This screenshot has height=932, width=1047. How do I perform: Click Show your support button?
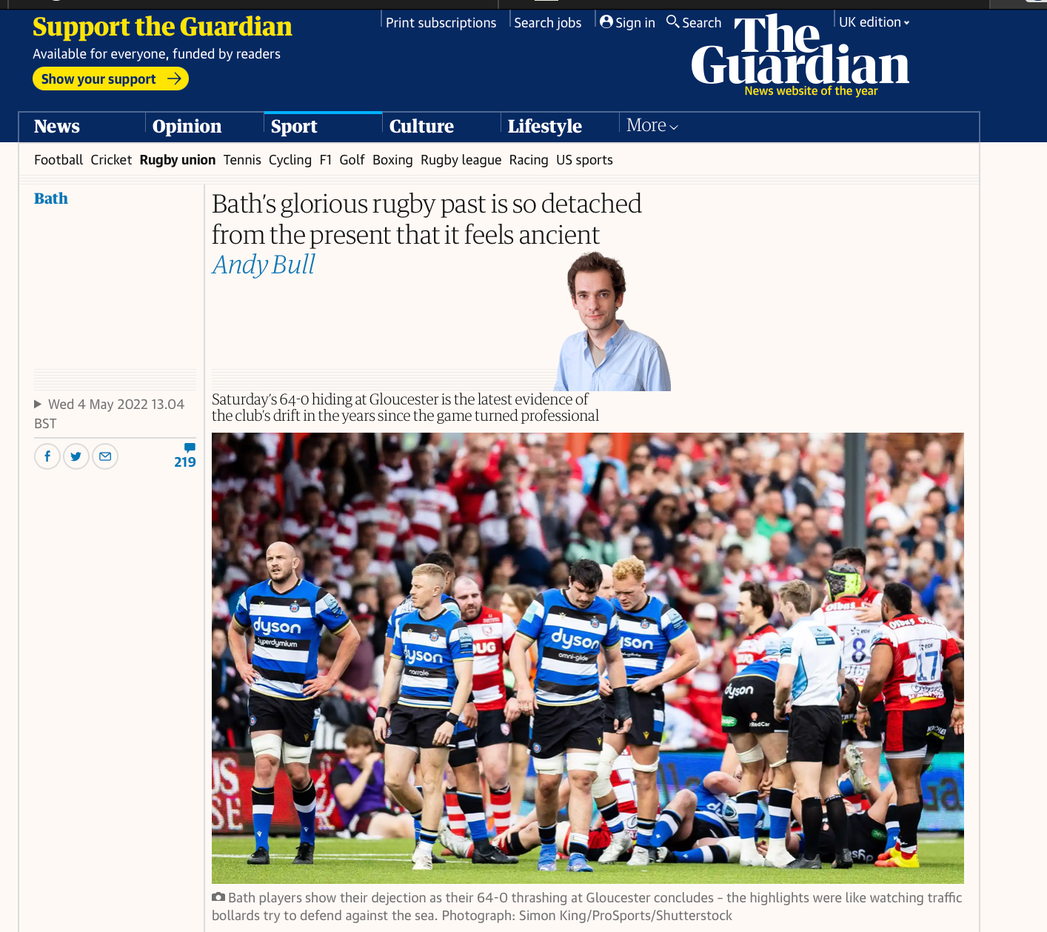[110, 79]
